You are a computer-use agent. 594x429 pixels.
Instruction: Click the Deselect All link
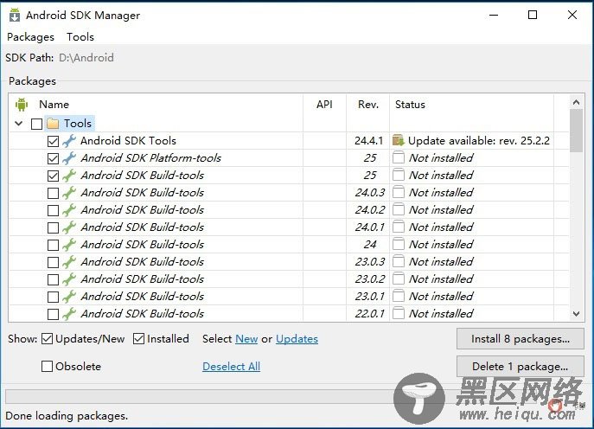(232, 367)
